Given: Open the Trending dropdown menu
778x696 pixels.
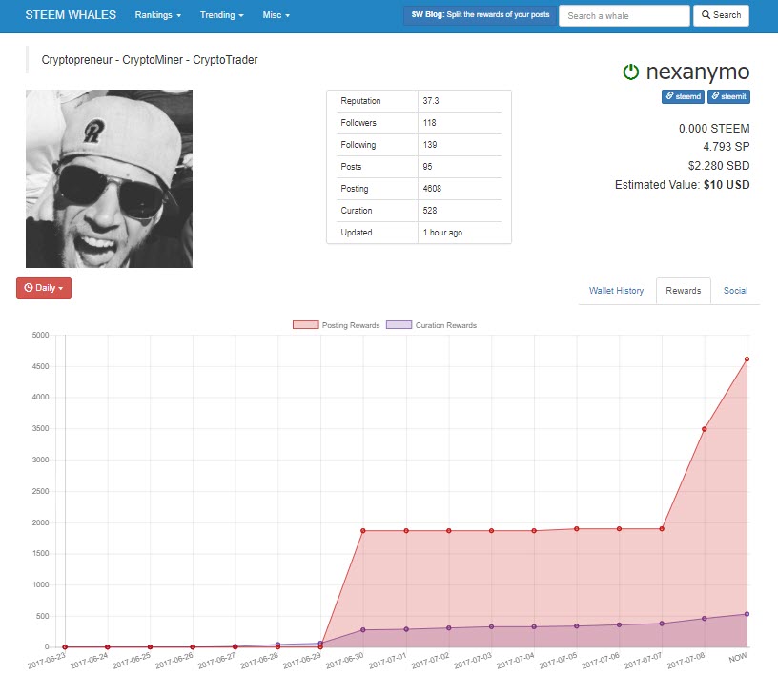Looking at the screenshot, I should (x=222, y=15).
